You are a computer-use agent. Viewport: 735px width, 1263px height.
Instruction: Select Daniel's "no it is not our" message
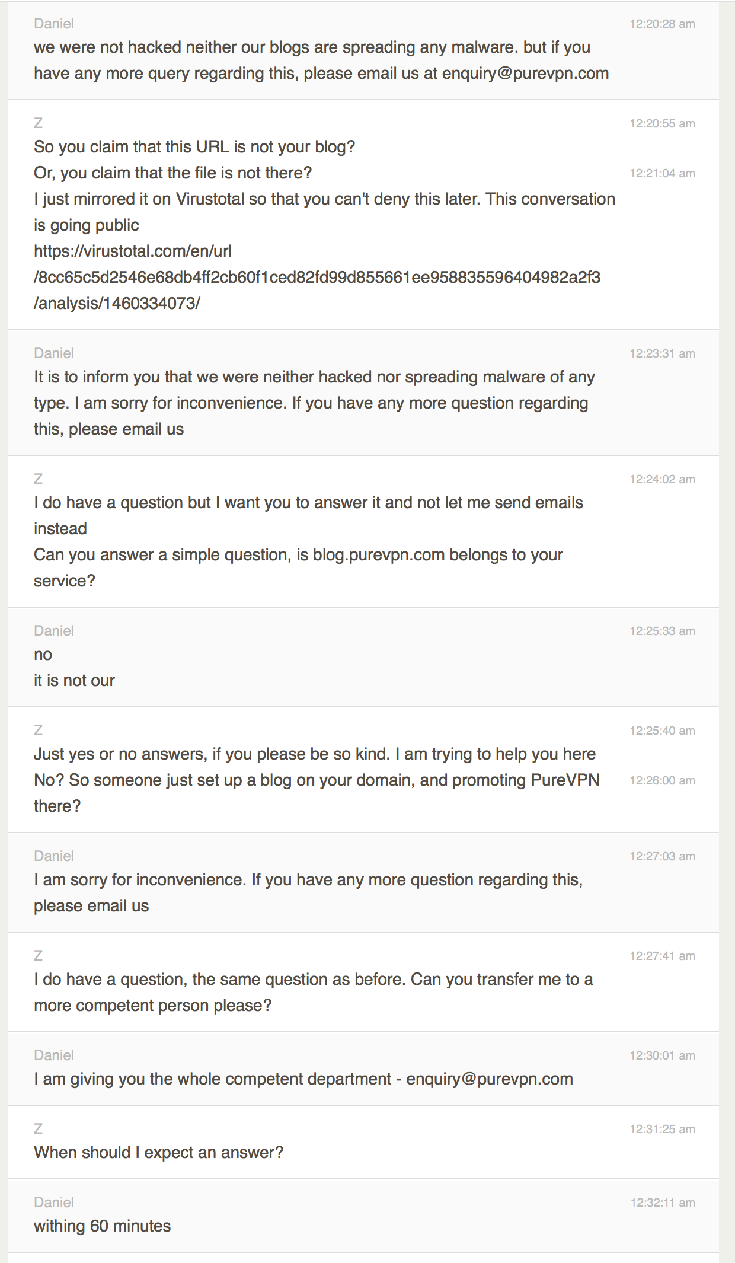74,668
